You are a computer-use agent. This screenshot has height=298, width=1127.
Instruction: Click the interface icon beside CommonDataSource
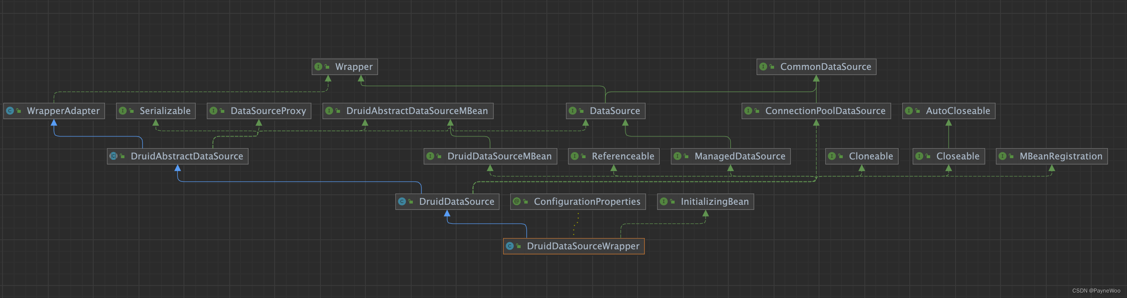pyautogui.click(x=763, y=67)
